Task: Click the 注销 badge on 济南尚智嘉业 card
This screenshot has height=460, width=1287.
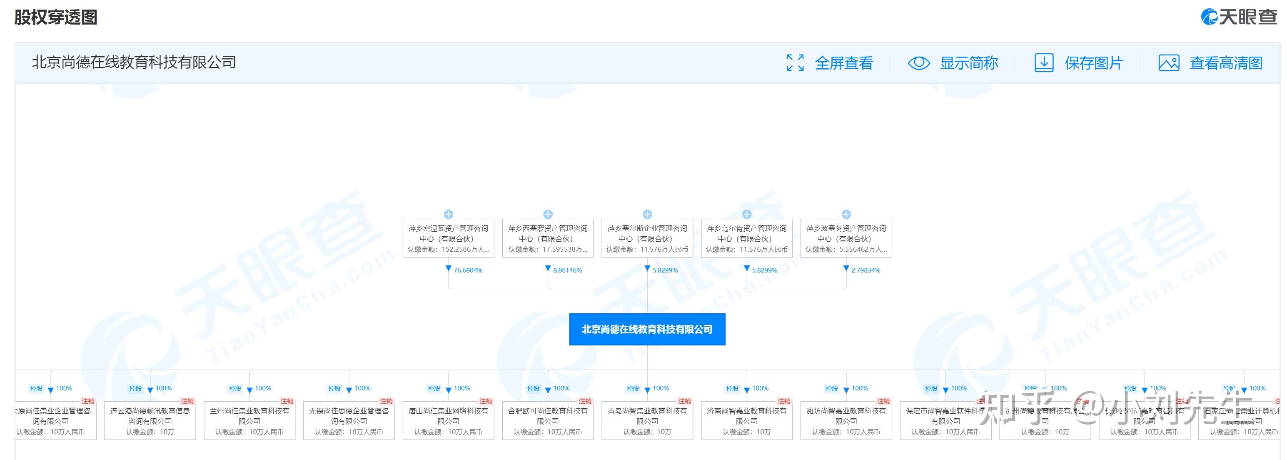Action: (784, 401)
